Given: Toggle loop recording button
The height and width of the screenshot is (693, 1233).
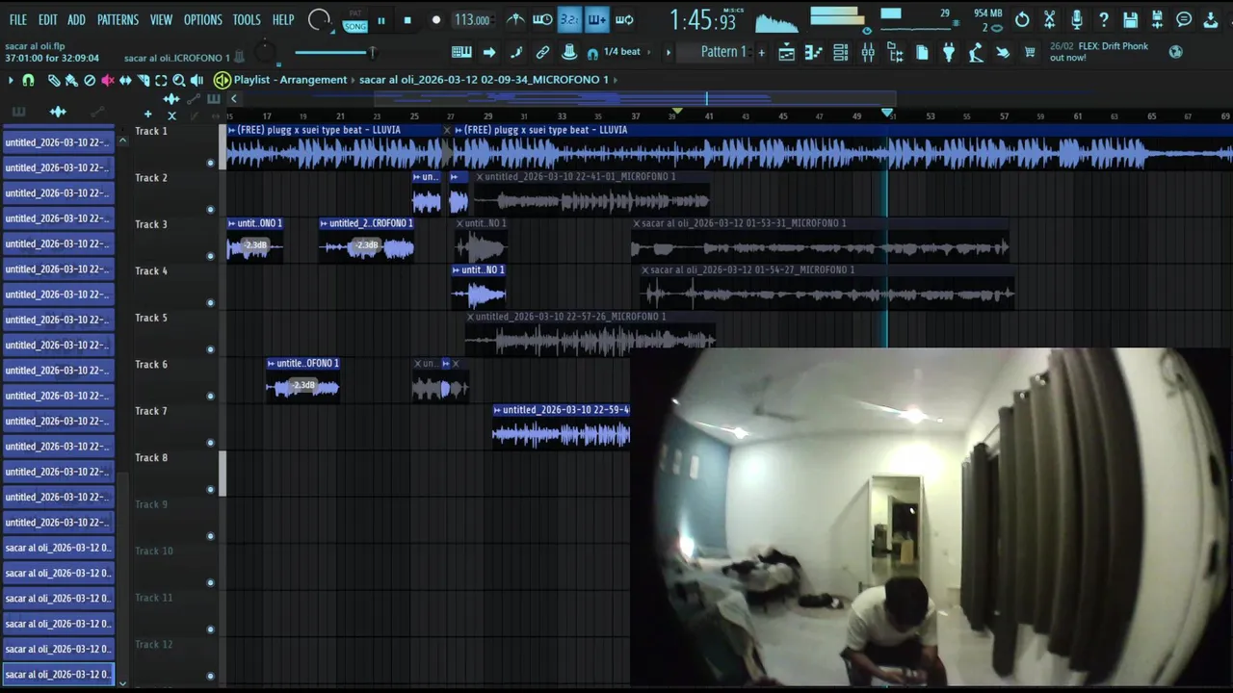Looking at the screenshot, I should (624, 19).
